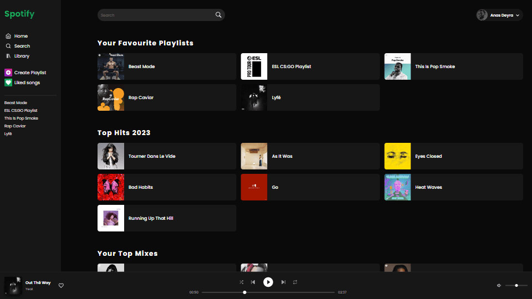Click the Your Top Mixes heading
This screenshot has width=532, height=299.
point(127,254)
